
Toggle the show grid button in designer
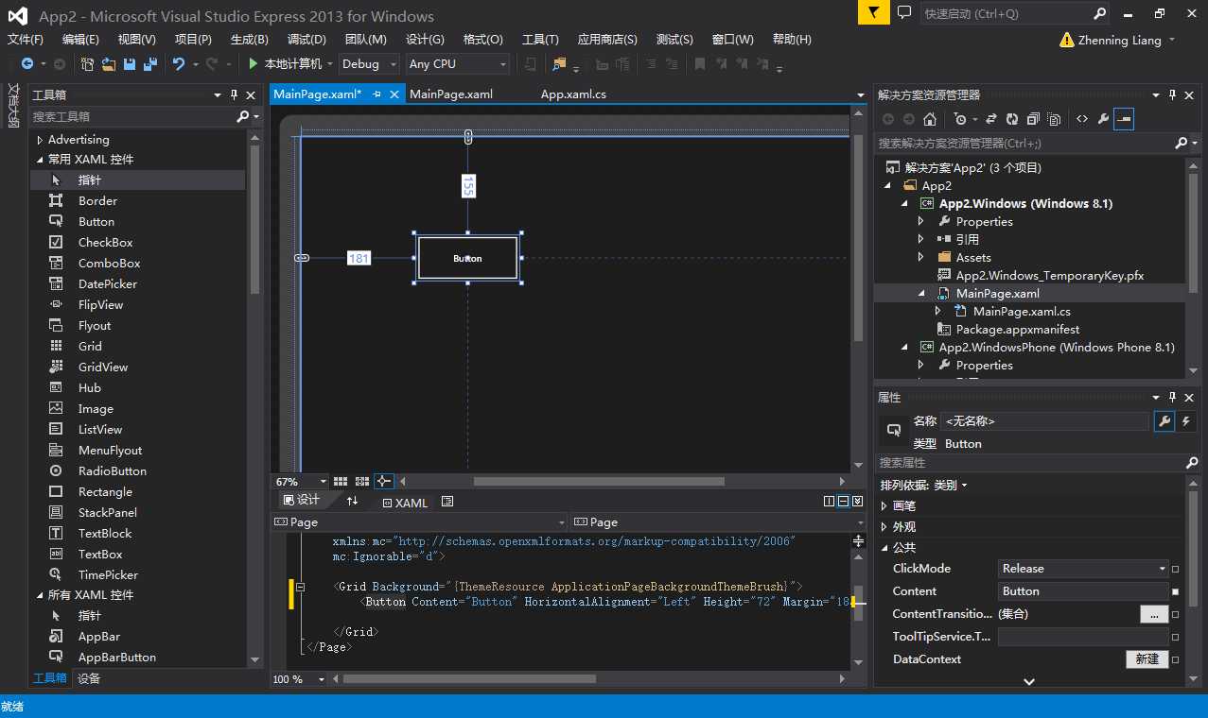[x=341, y=482]
